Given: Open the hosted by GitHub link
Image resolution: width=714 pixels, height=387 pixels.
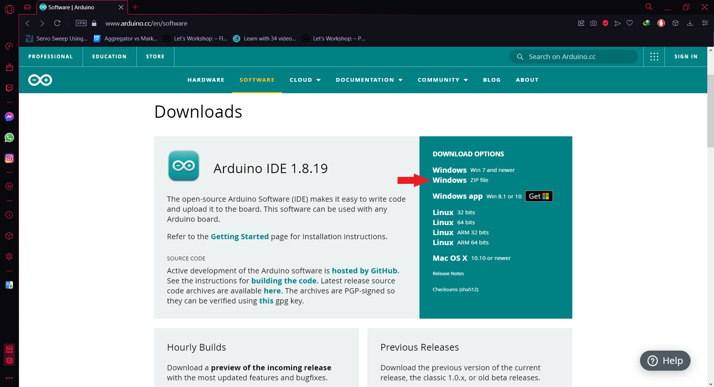Looking at the screenshot, I should click(364, 271).
